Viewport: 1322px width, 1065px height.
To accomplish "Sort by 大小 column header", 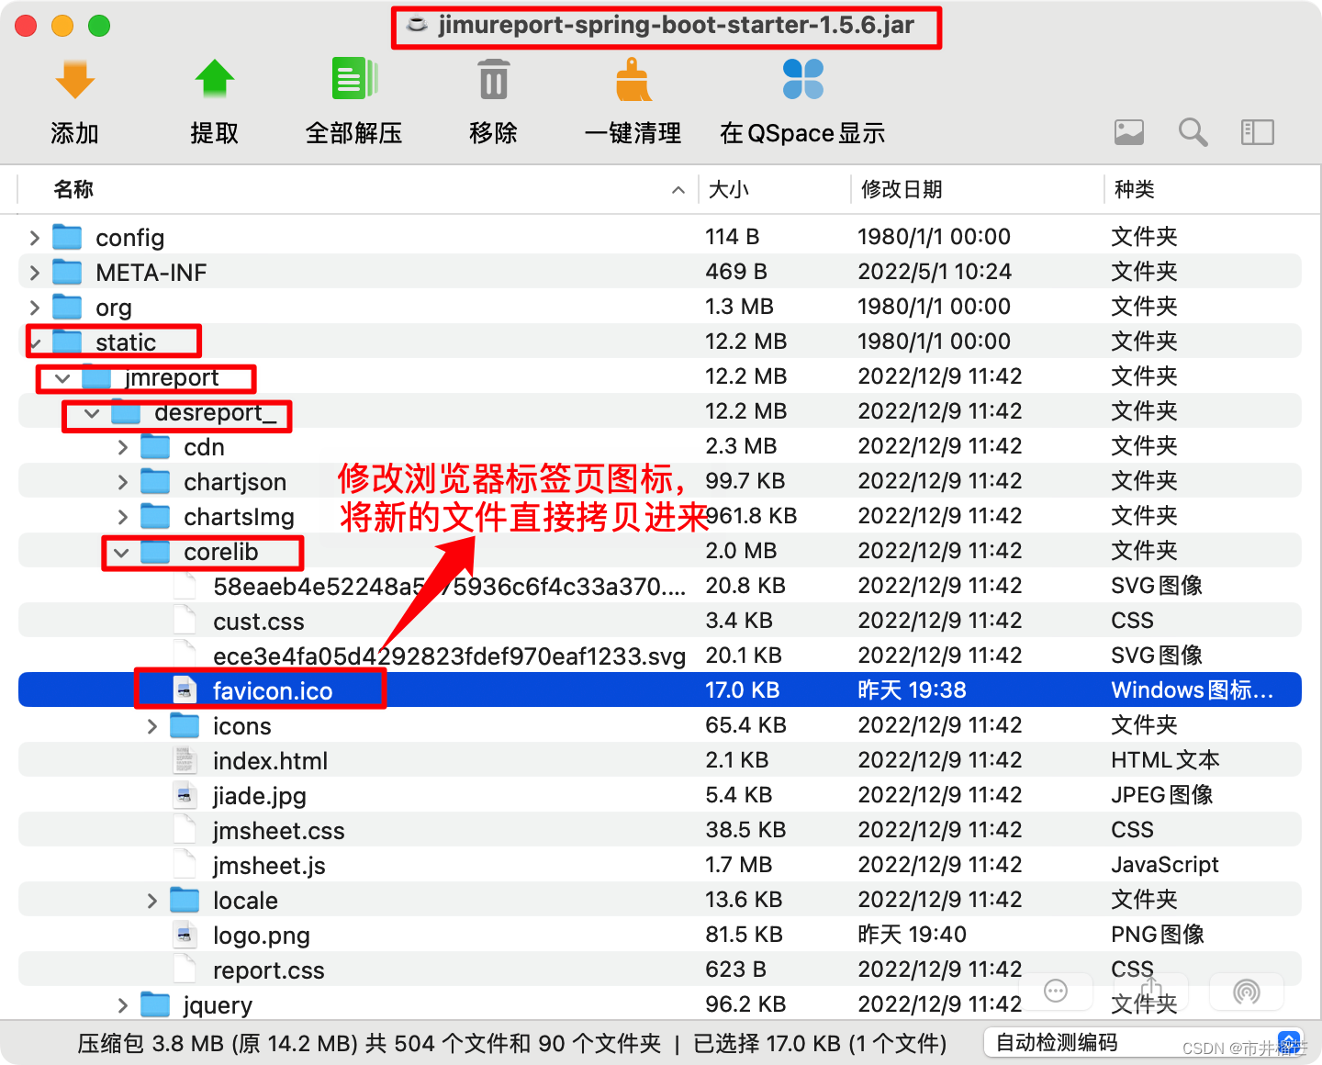I will pyautogui.click(x=729, y=189).
